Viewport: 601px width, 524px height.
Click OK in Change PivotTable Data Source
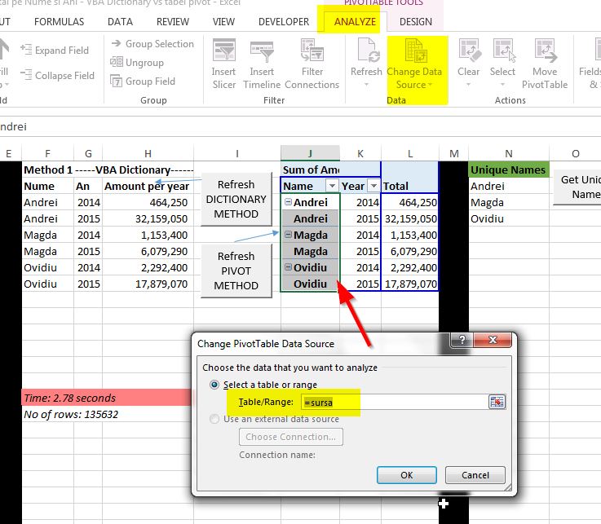click(407, 475)
